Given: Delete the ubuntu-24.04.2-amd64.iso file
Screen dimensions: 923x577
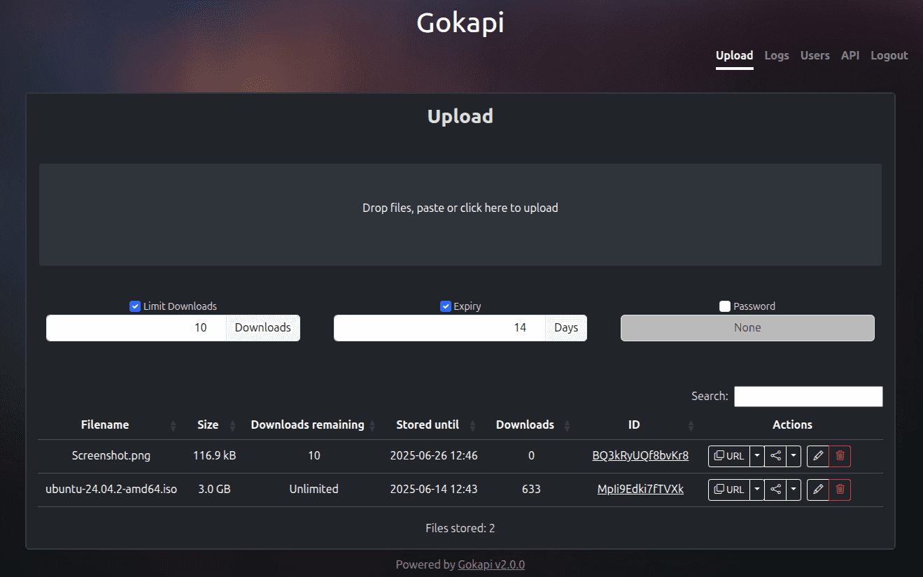Looking at the screenshot, I should (840, 490).
